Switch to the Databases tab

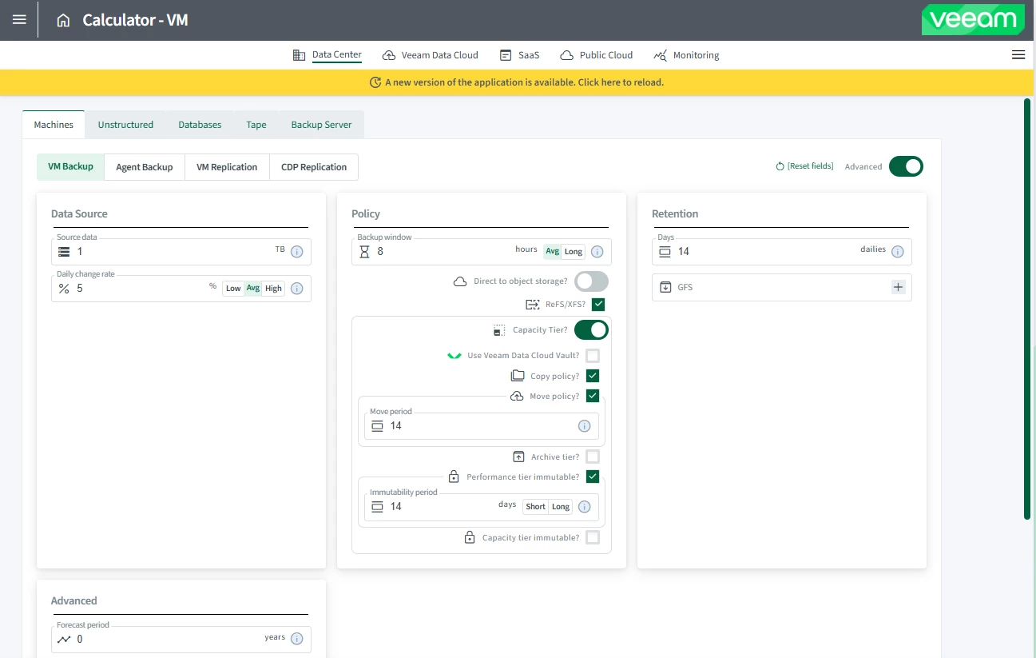[x=200, y=125]
